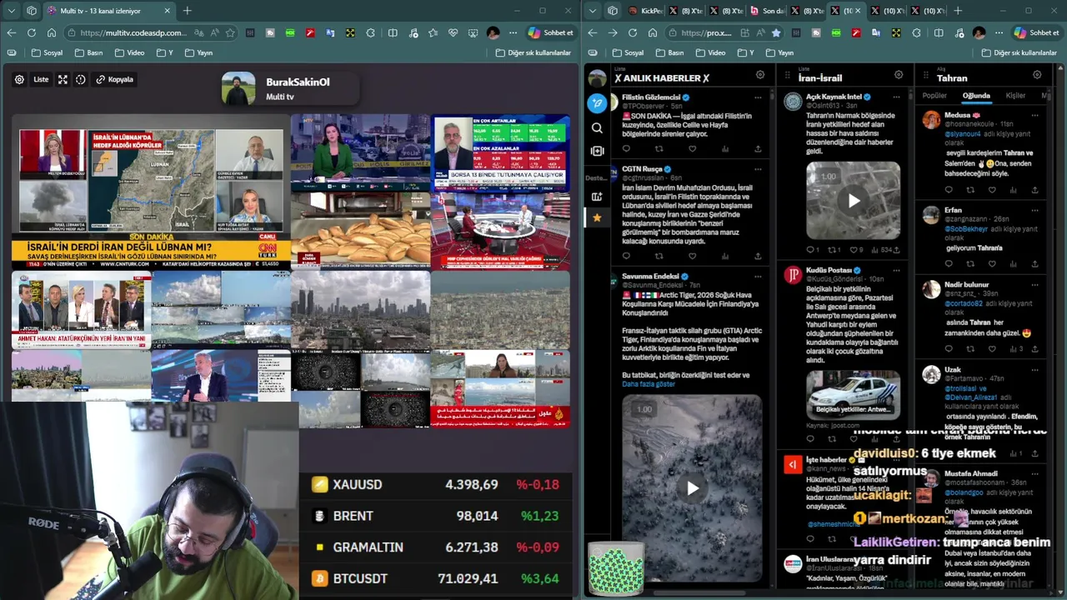
Task: Open a new tab in the left browser
Action: 187,11
